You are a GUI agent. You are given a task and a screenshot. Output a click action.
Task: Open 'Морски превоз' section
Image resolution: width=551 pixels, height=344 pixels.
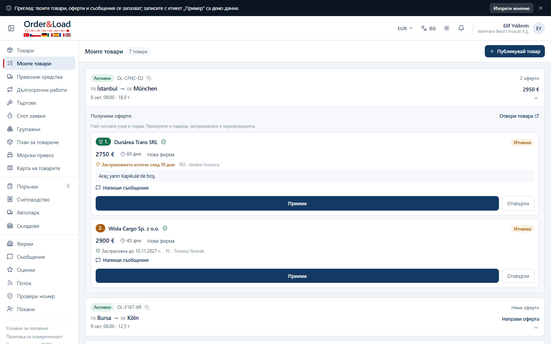[39, 155]
